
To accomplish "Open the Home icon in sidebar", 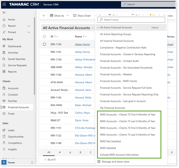I will (4, 19).
